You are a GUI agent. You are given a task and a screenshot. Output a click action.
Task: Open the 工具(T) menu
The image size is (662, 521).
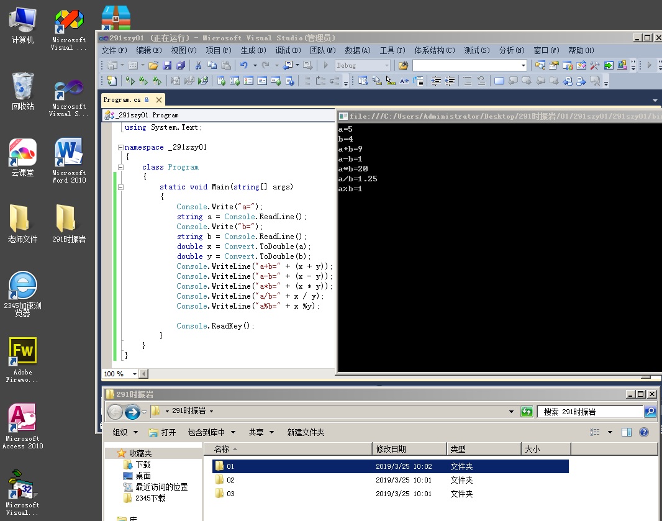click(392, 50)
